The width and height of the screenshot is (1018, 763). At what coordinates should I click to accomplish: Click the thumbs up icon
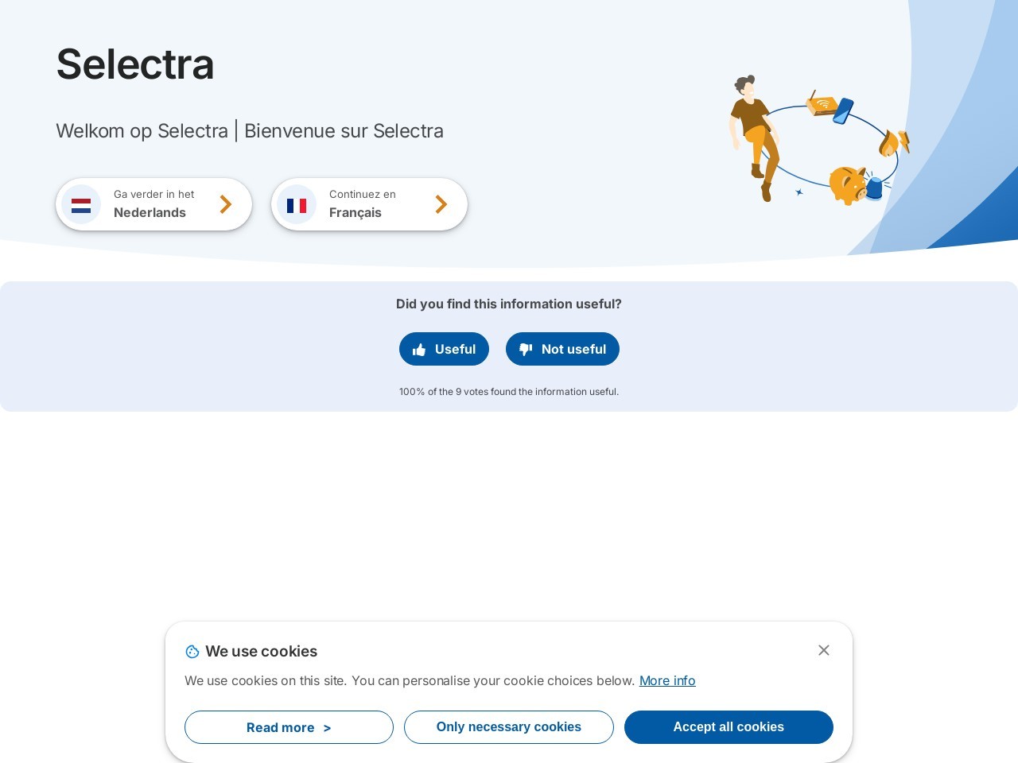419,350
